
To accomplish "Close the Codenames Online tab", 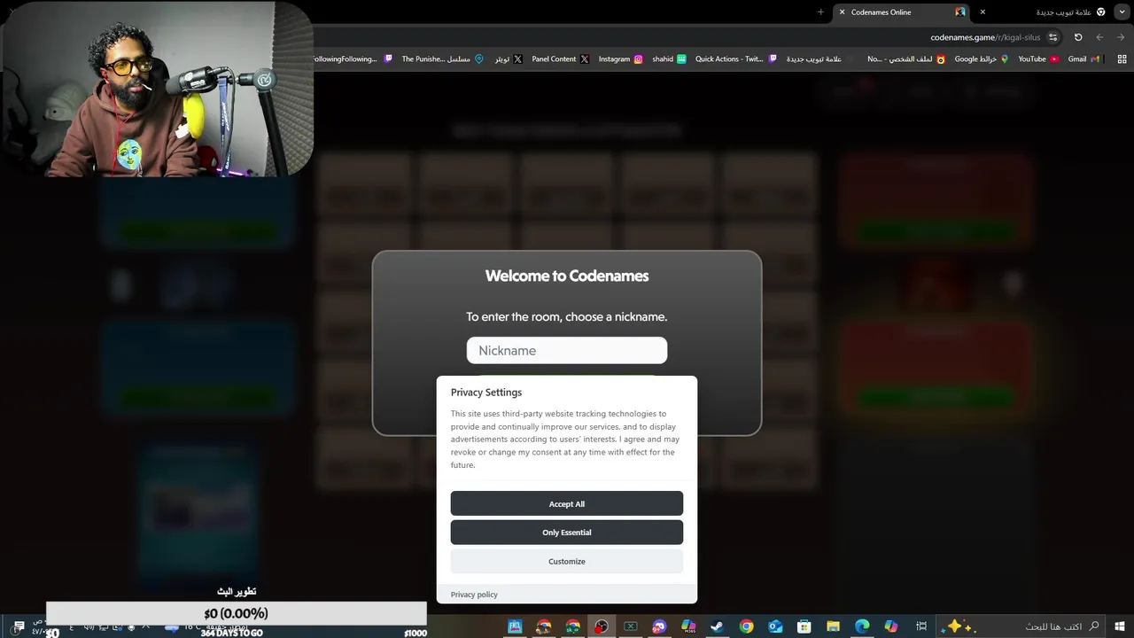I will [842, 12].
